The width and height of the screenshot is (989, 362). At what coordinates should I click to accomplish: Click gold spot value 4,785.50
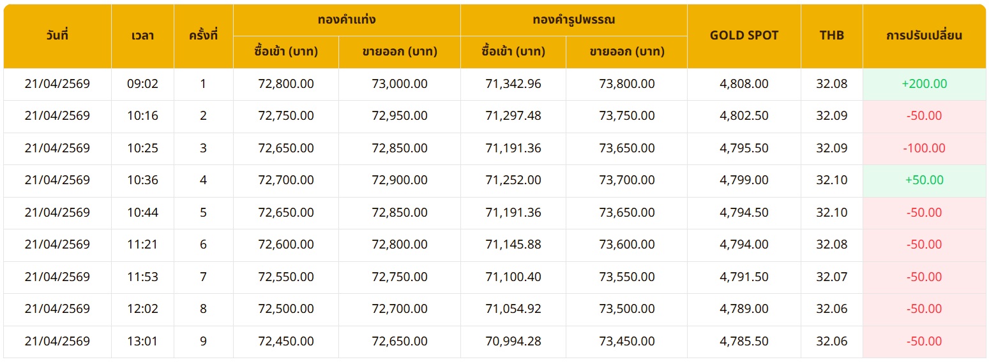(x=744, y=341)
